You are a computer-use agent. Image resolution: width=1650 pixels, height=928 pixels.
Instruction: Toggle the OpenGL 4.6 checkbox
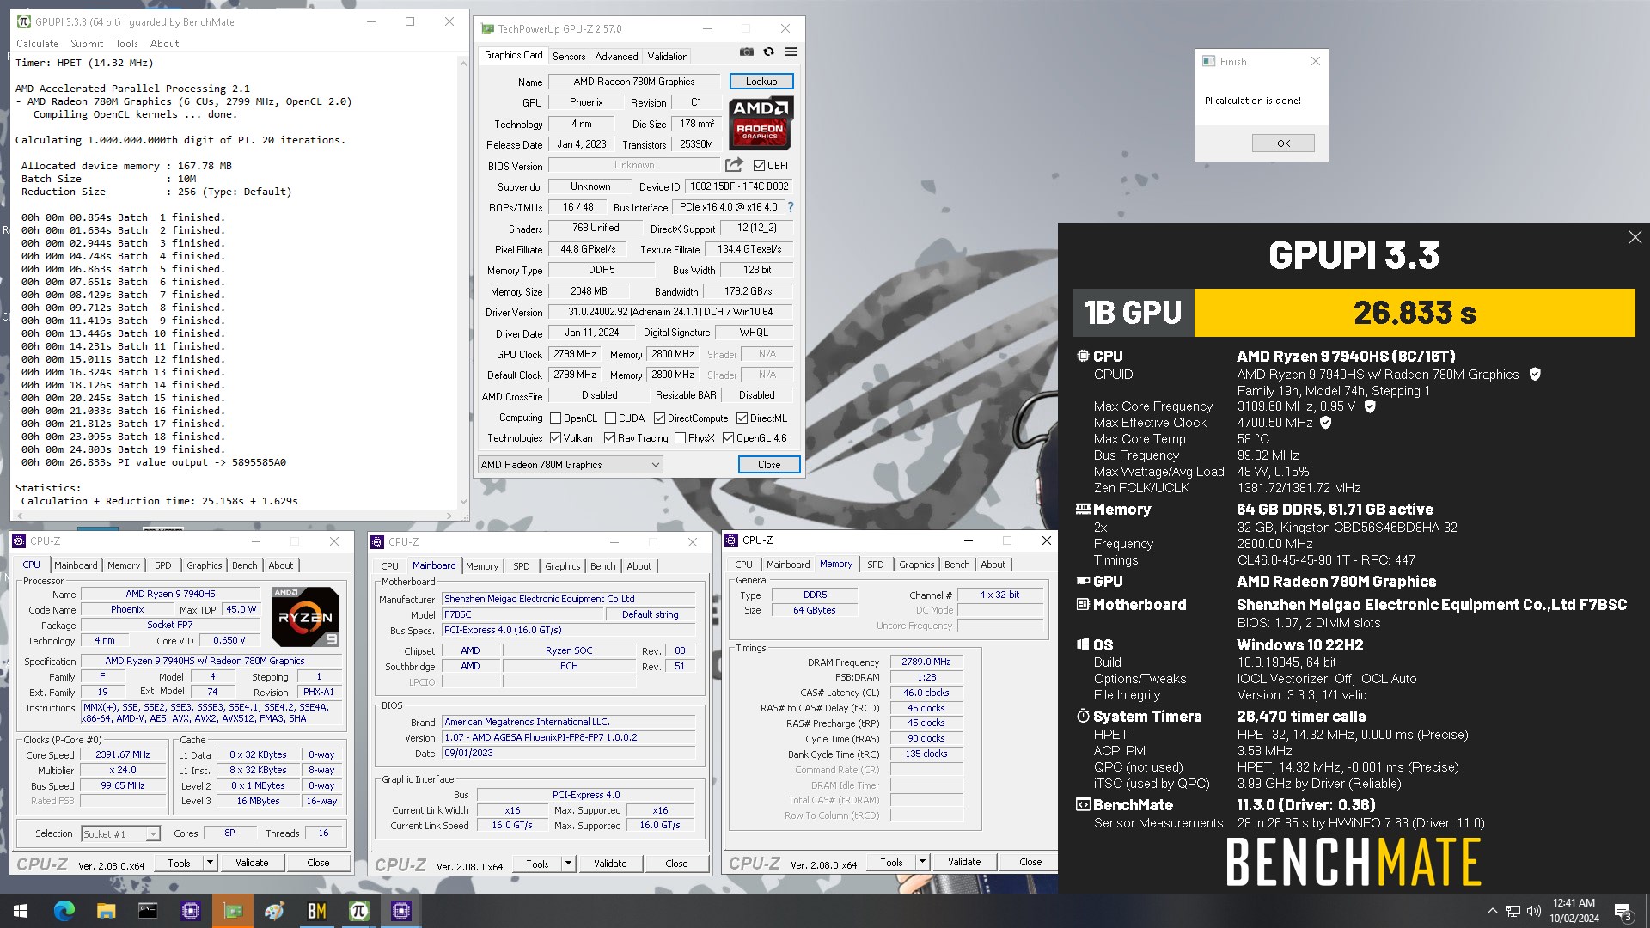tap(728, 438)
